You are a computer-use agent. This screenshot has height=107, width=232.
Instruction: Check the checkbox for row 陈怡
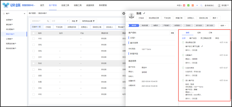pos(33,70)
